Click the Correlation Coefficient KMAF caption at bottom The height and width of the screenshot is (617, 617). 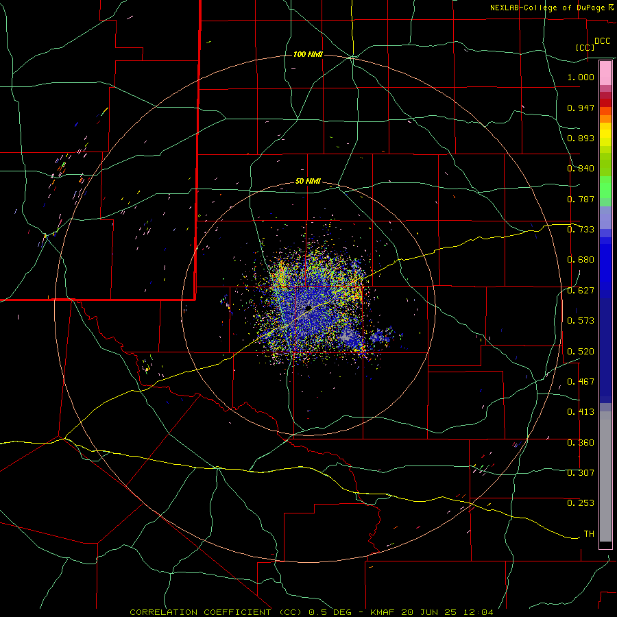click(x=311, y=612)
